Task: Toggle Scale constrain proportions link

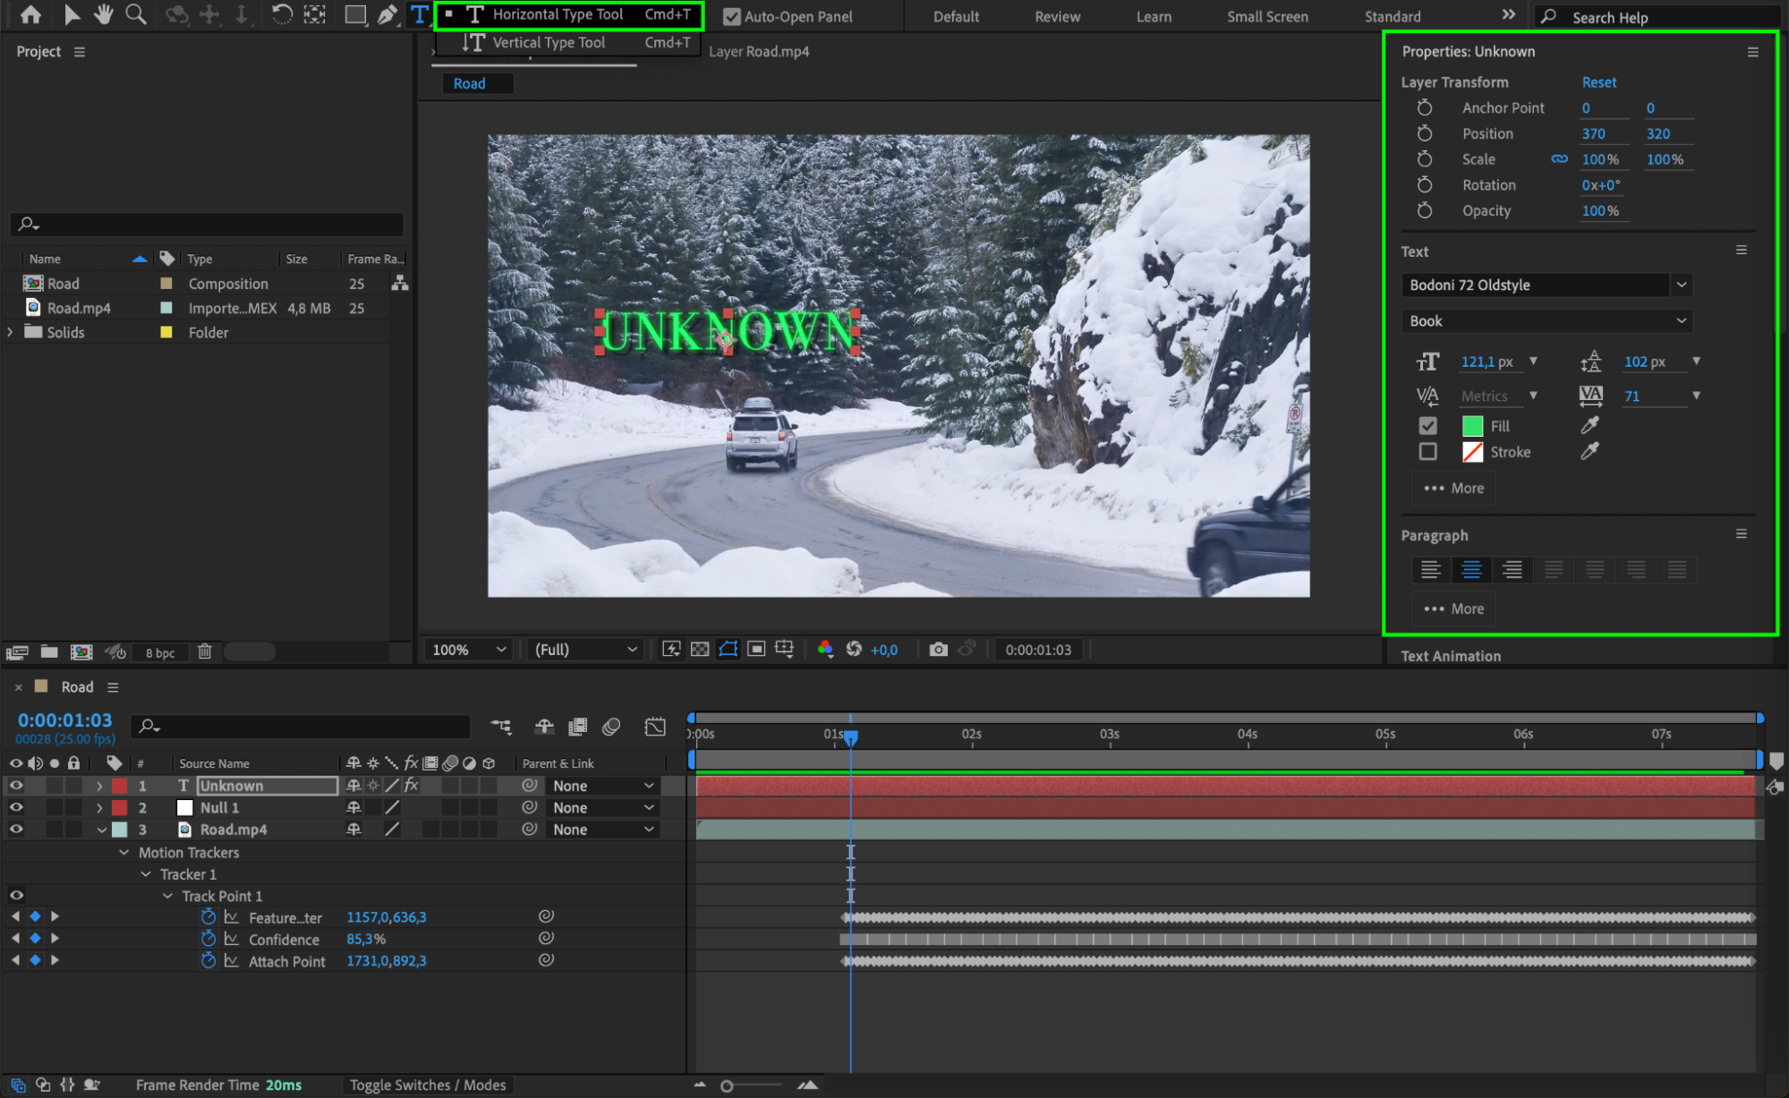Action: tap(1559, 158)
